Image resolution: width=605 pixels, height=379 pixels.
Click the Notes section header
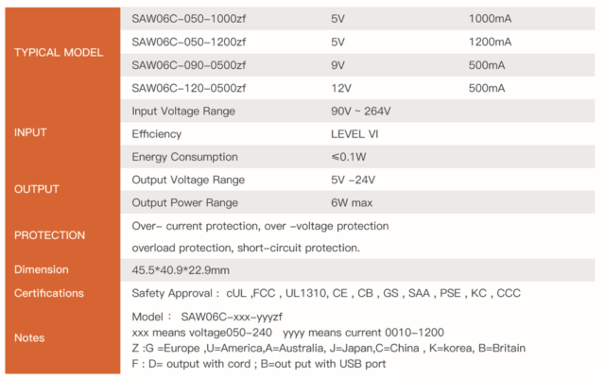pos(29,337)
